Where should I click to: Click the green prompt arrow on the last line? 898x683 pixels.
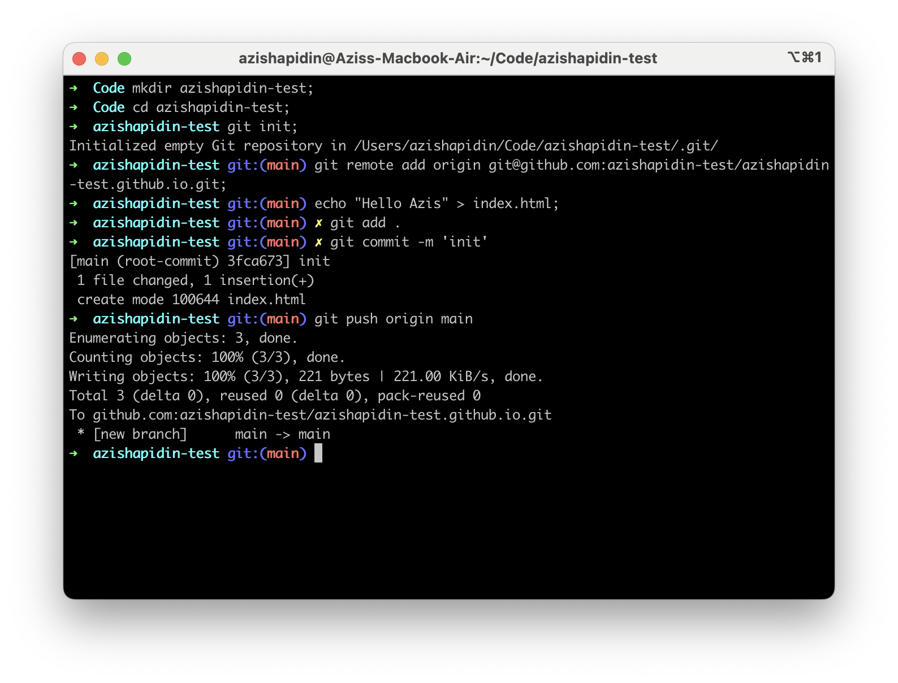(74, 453)
